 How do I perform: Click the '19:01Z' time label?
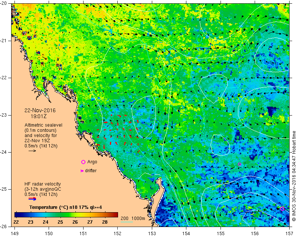pos(39,116)
